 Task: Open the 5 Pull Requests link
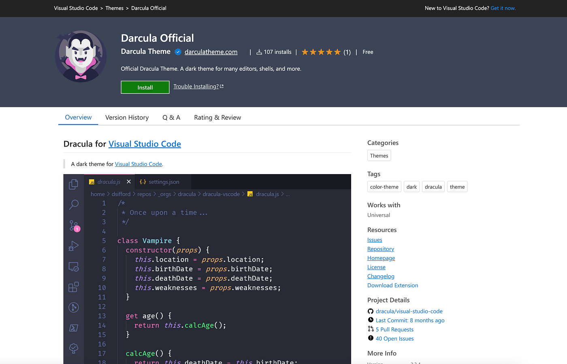click(394, 330)
